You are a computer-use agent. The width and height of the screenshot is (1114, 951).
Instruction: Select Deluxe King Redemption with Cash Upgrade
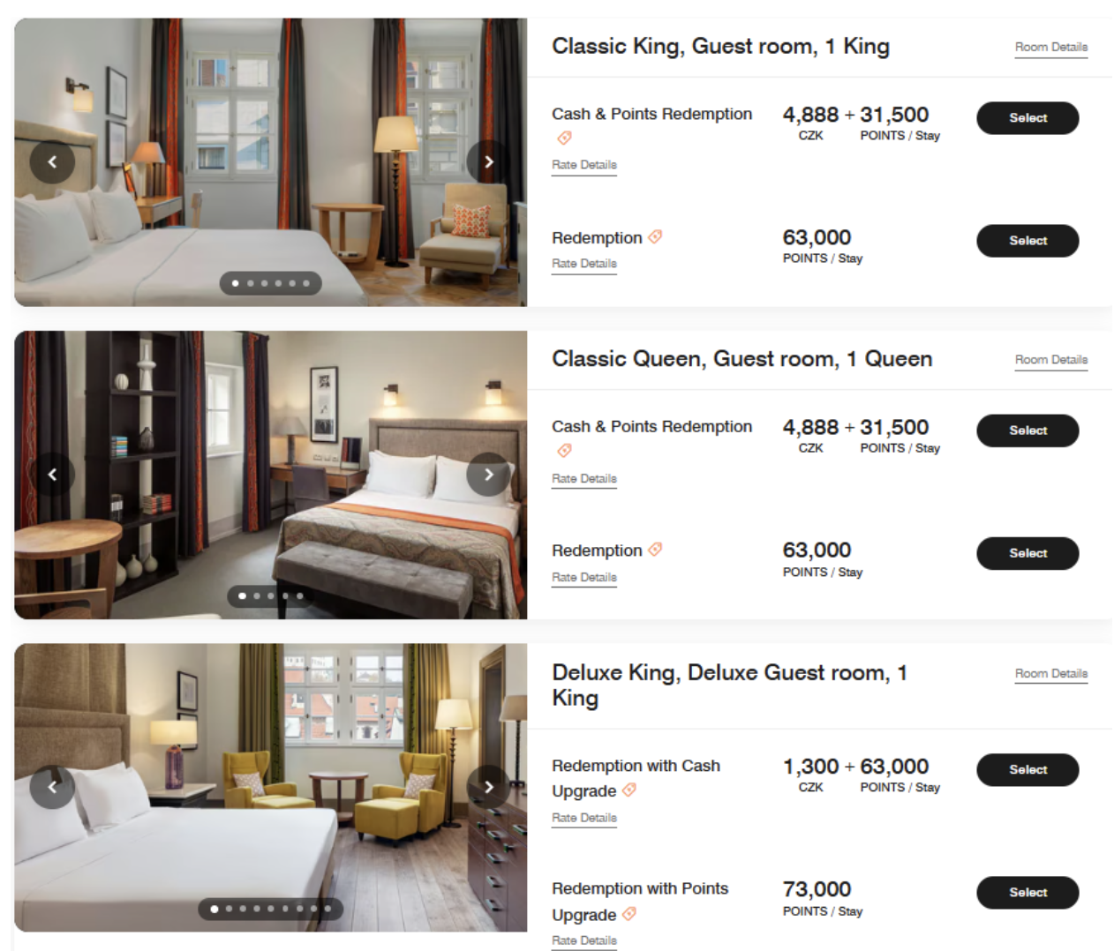tap(1027, 770)
